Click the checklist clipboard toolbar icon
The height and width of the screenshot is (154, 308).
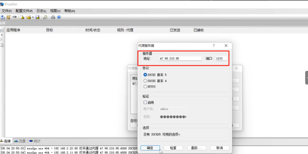pyautogui.click(x=45, y=17)
